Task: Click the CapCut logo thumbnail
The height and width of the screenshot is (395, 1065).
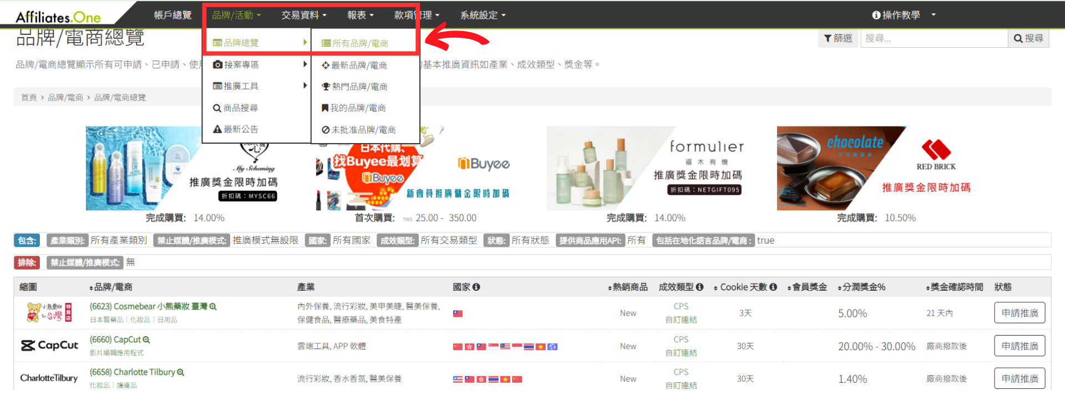Action: (x=49, y=346)
